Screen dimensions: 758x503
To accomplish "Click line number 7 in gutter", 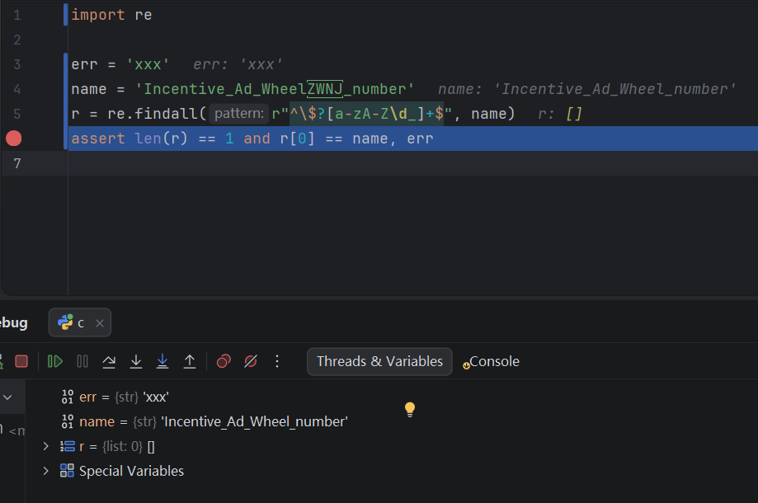I will [17, 163].
